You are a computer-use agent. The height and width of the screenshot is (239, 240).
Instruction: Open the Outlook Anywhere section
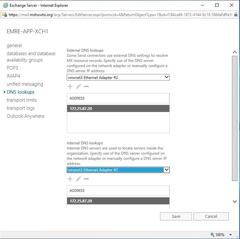tap(25, 116)
